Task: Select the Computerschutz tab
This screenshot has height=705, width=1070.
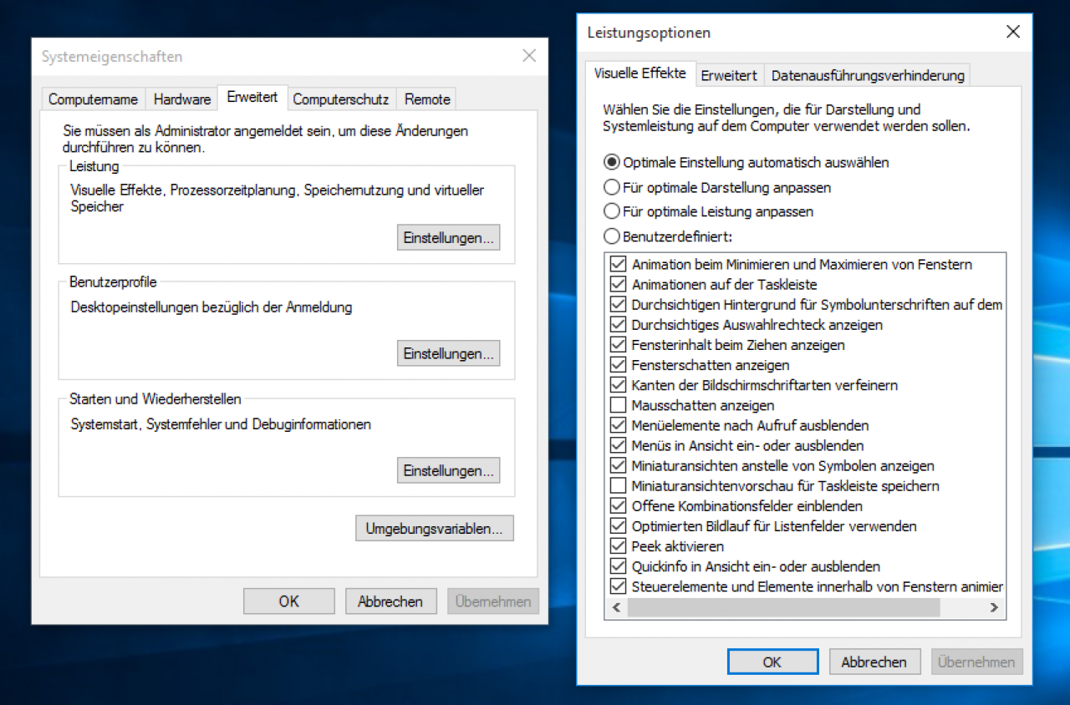Action: pyautogui.click(x=340, y=99)
